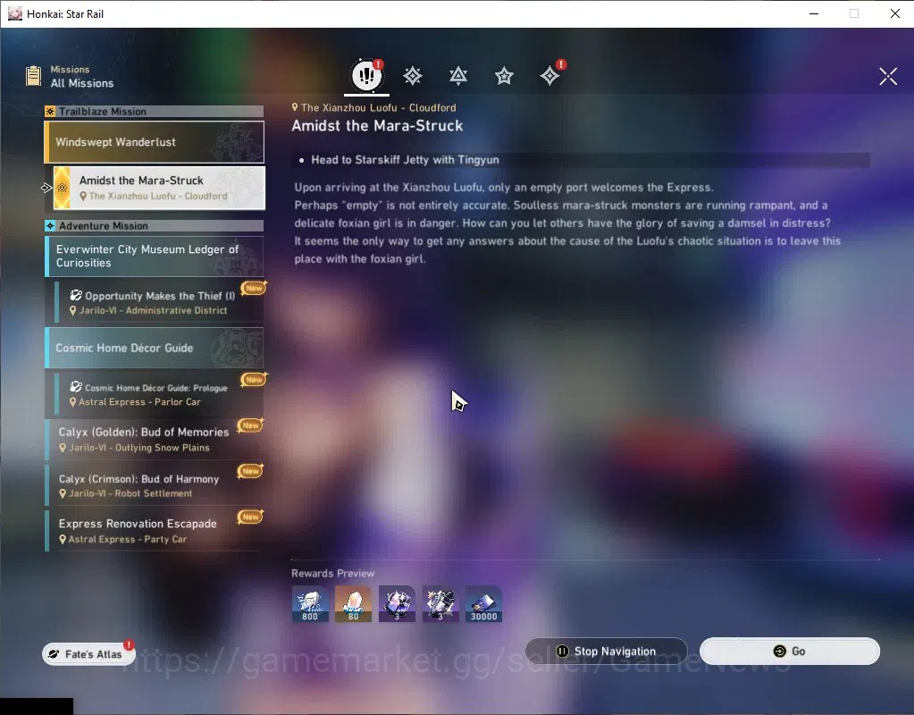This screenshot has height=715, width=914.
Task: Open the star adventure mission tab icon
Action: [504, 76]
